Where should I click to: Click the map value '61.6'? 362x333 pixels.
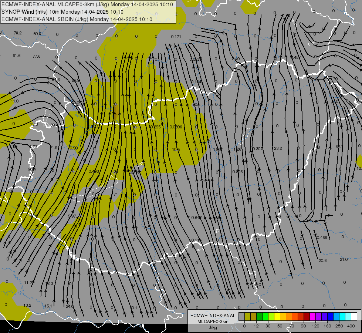(17, 56)
